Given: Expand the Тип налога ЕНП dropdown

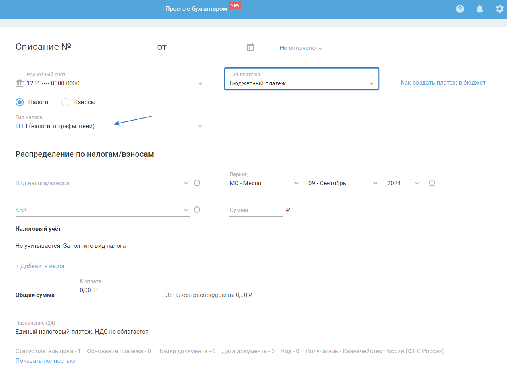Looking at the screenshot, I should click(109, 126).
